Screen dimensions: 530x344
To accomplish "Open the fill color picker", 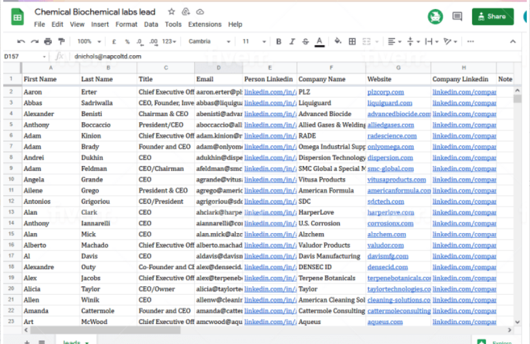I will [338, 42].
